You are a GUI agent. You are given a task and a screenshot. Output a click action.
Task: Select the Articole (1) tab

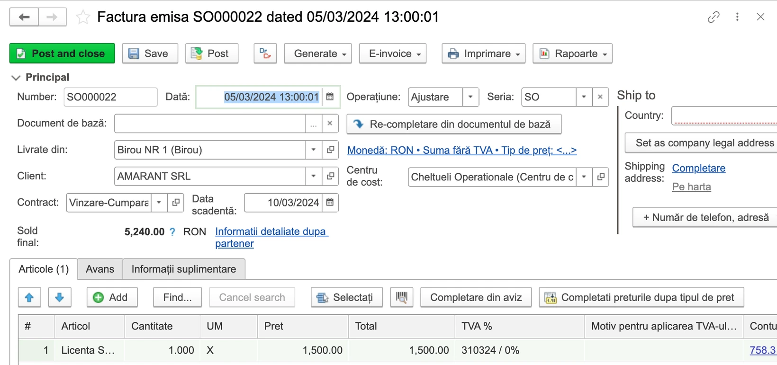pyautogui.click(x=44, y=269)
